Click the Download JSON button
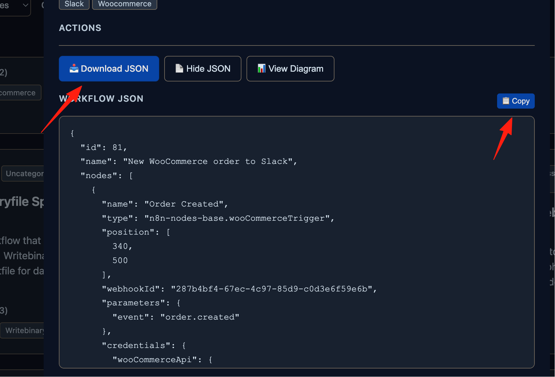The width and height of the screenshot is (555, 377). 109,69
